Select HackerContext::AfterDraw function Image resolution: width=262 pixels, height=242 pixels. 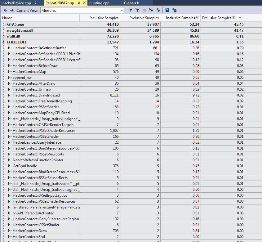[x=34, y=83]
